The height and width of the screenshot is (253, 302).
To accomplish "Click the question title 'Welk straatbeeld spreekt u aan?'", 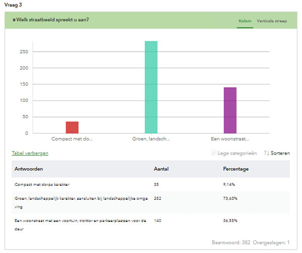I will point(52,20).
